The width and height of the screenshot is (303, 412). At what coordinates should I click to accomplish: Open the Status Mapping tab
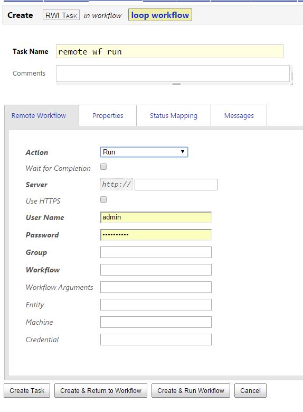click(x=173, y=116)
